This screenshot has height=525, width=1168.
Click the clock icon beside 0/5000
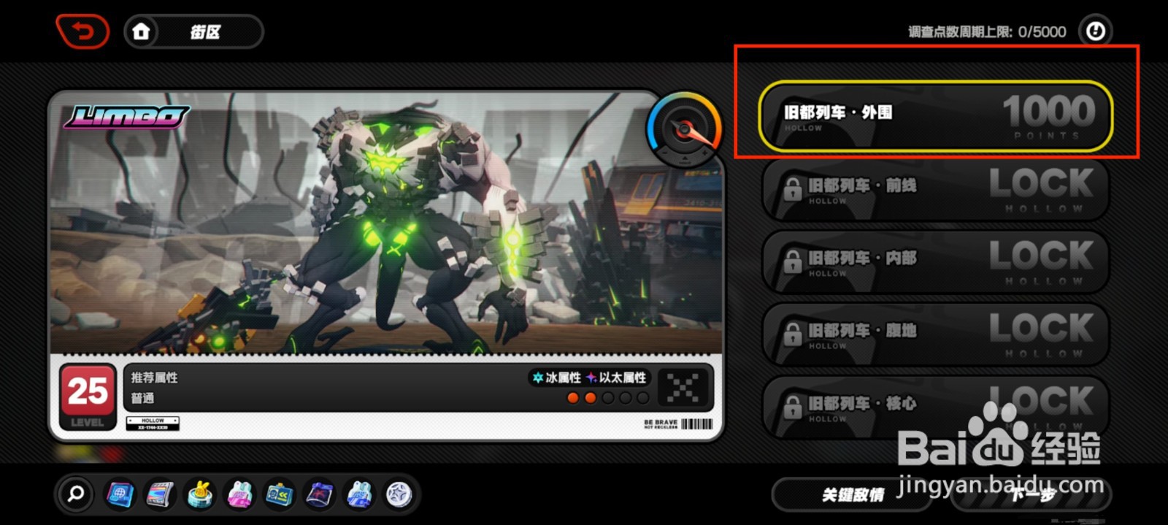[x=1095, y=31]
